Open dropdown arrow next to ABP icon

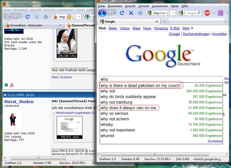[214, 13]
